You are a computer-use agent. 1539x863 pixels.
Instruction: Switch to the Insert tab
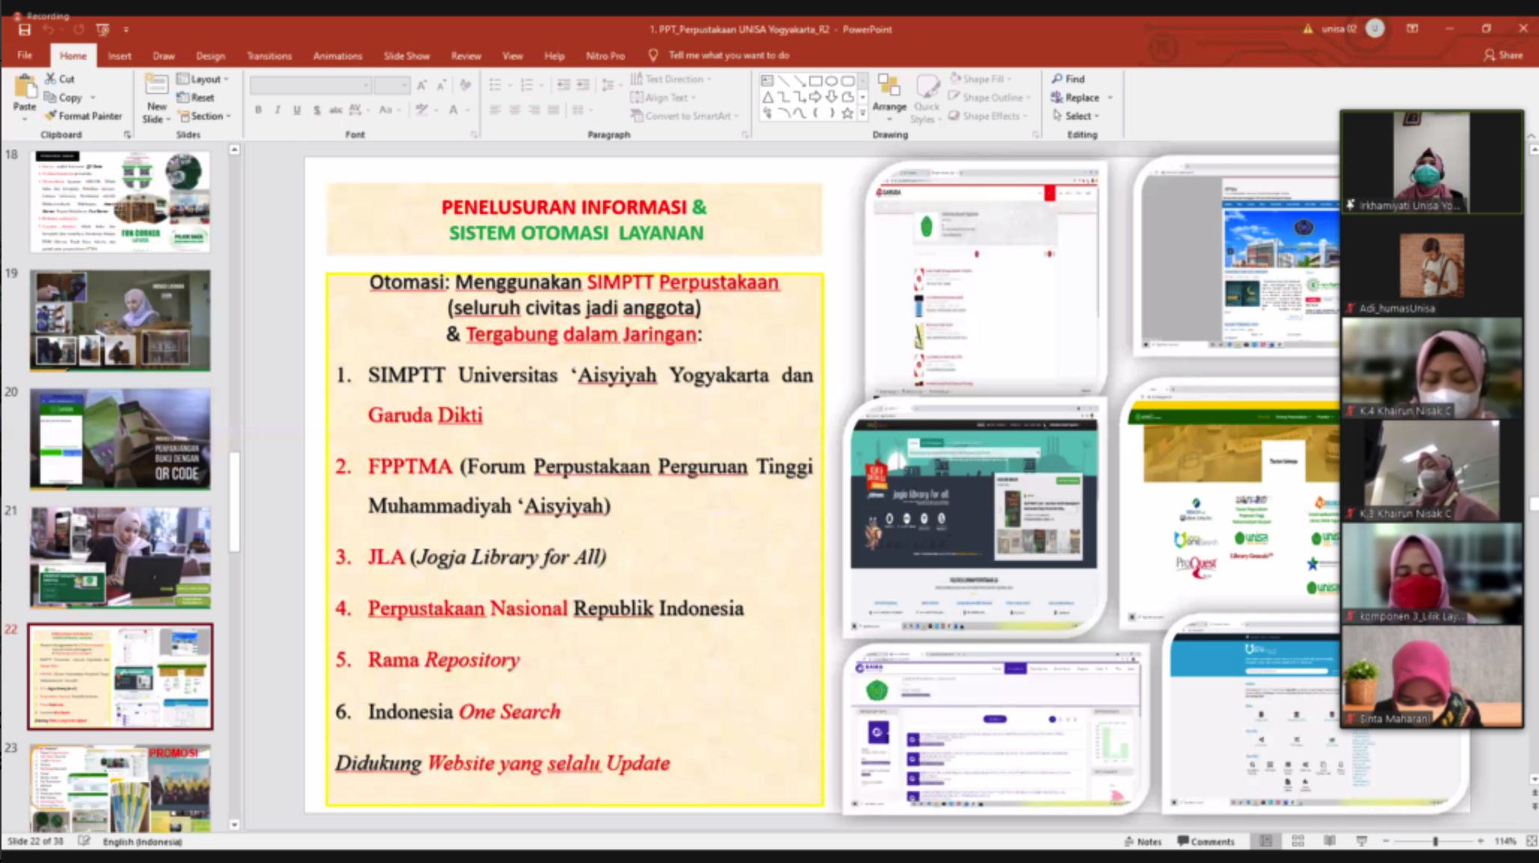[119, 55]
